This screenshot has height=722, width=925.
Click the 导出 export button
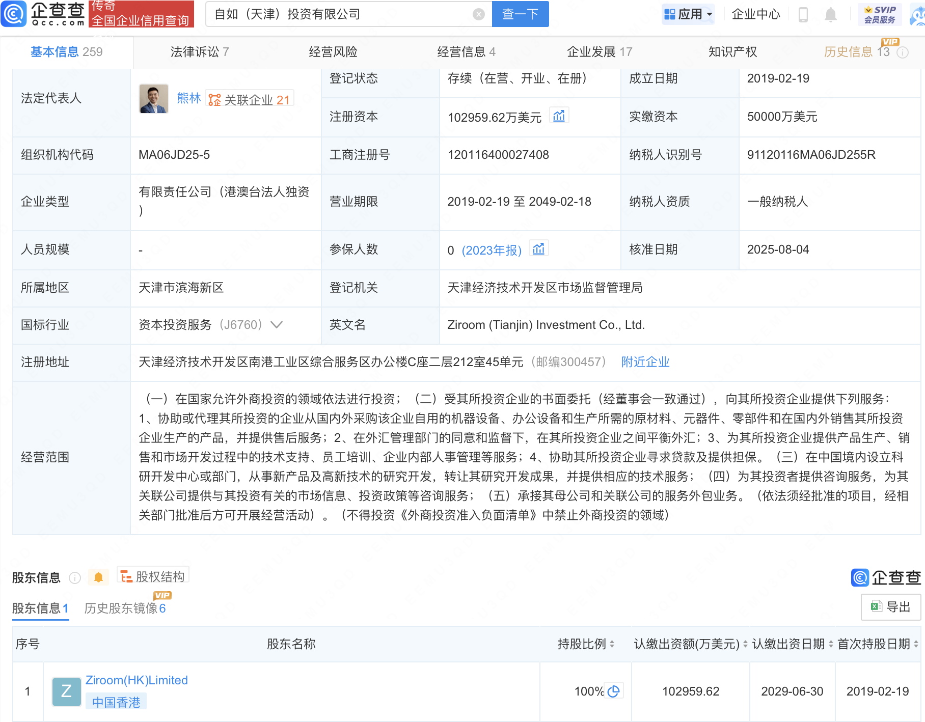click(x=890, y=607)
